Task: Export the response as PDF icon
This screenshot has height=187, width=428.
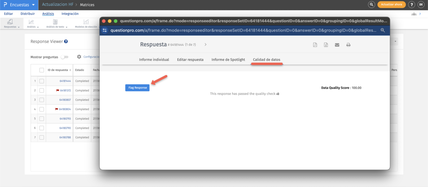Action: [x=315, y=45]
